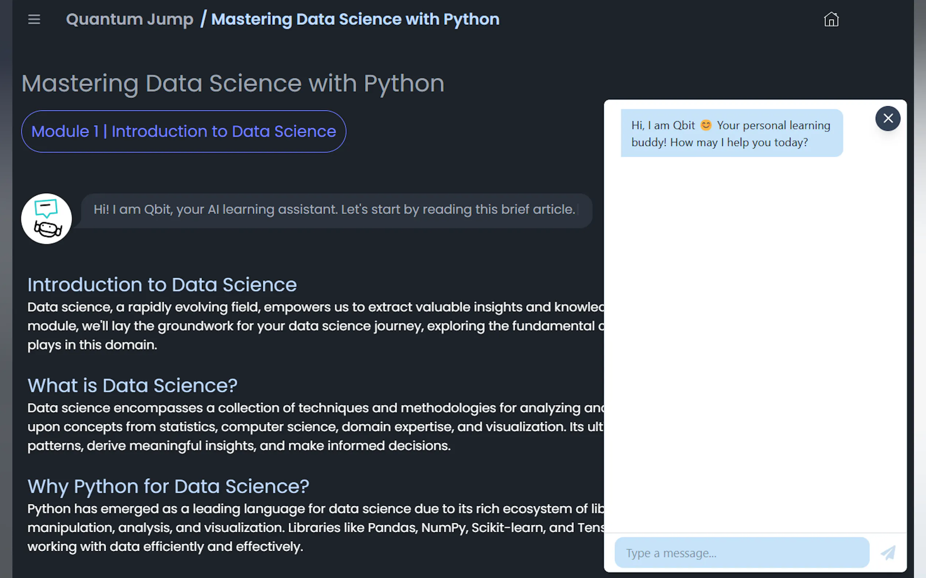926x578 pixels.
Task: Click the Qbit robot avatar
Action: click(46, 219)
